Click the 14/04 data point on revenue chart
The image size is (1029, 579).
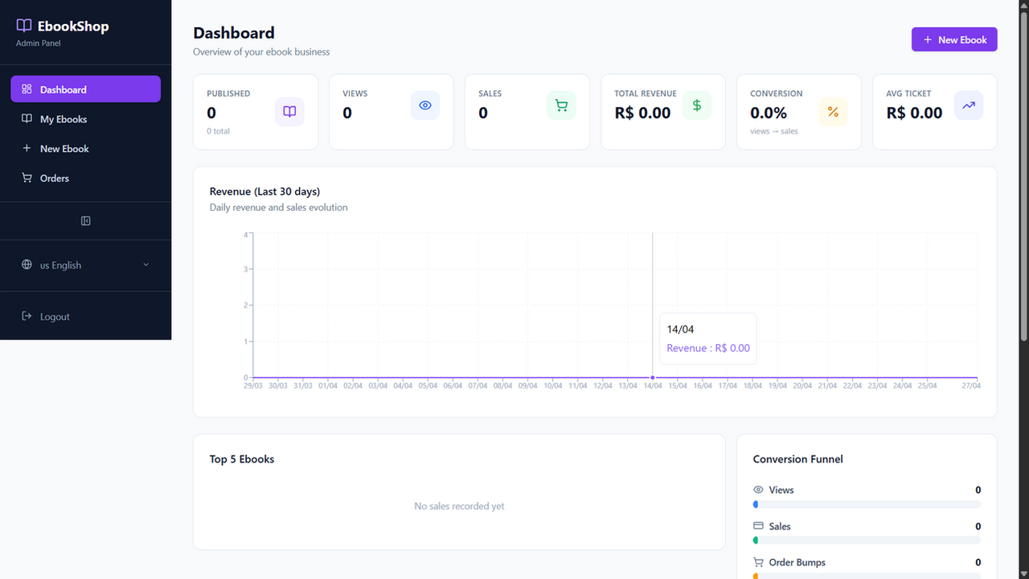pos(653,377)
